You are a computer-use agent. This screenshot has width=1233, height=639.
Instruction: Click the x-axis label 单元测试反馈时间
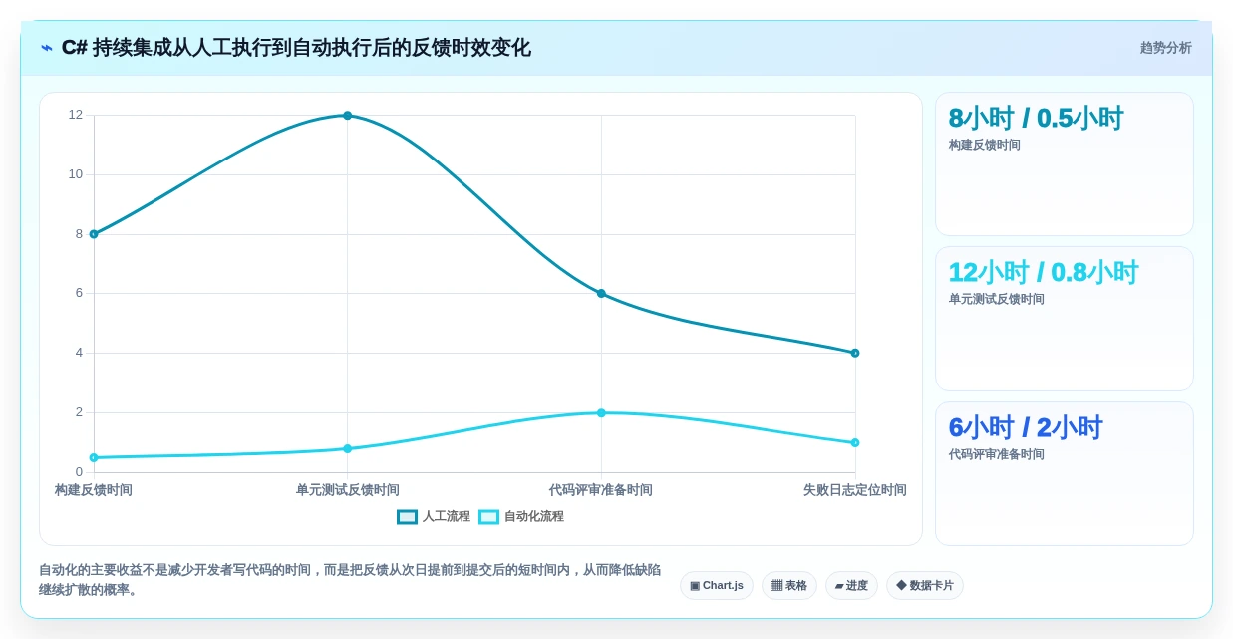point(348,490)
